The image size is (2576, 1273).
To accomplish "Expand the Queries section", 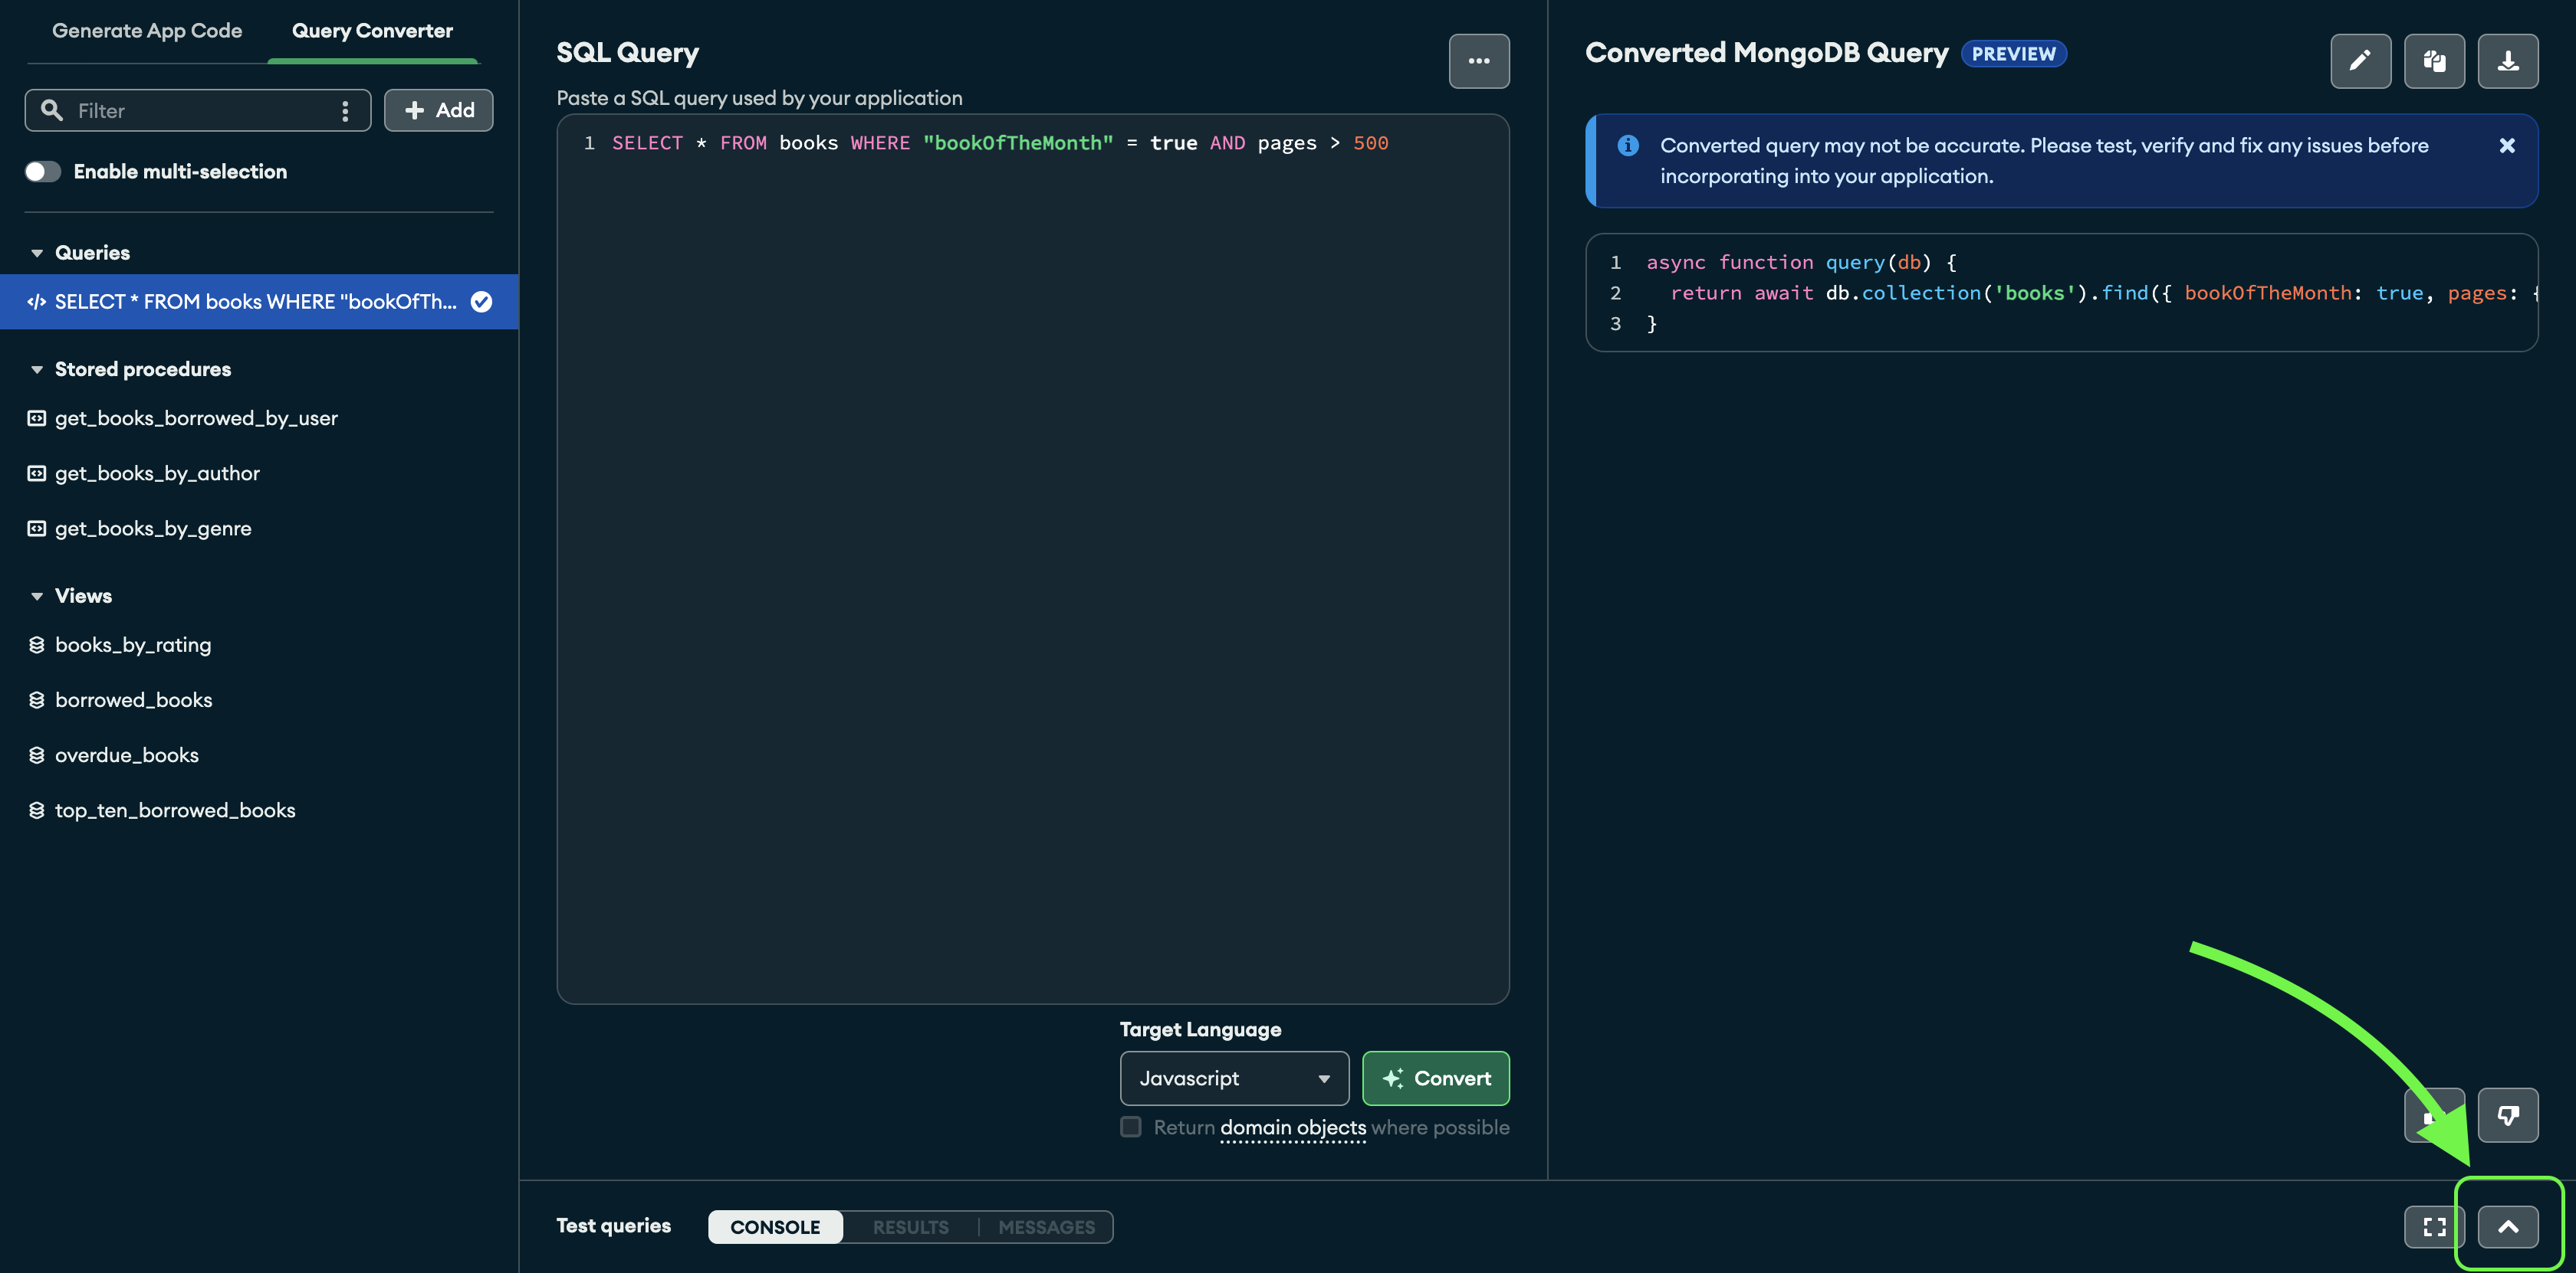I will (x=36, y=253).
